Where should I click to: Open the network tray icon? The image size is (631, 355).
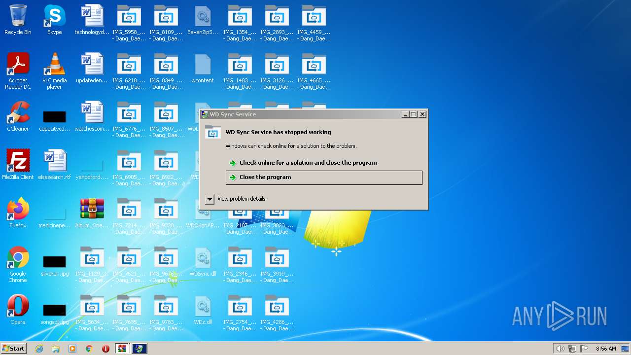572,349
